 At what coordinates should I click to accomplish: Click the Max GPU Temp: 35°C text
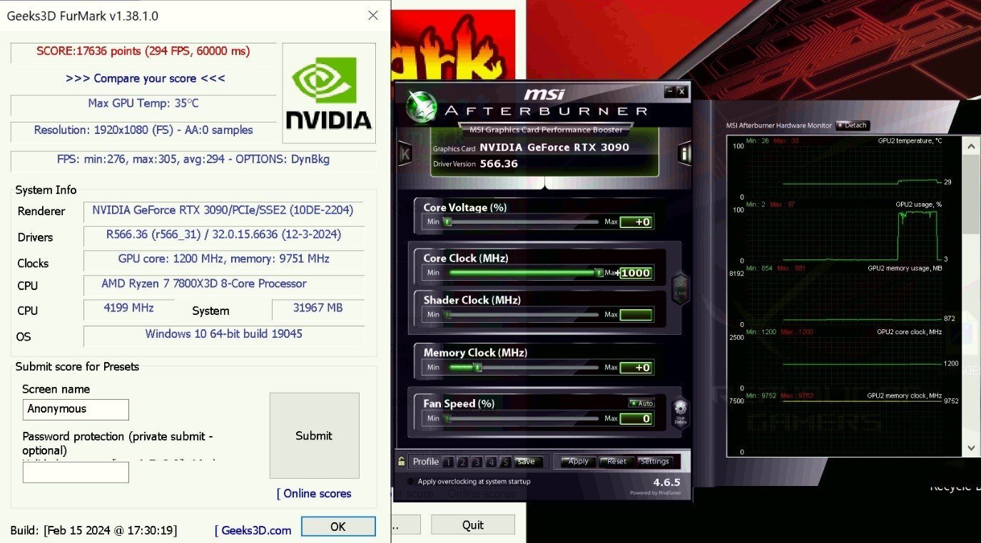[x=143, y=103]
